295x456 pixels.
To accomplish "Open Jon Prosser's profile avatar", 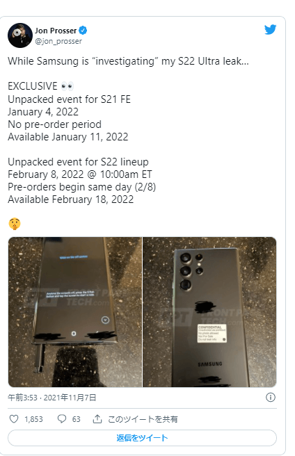I will click(20, 35).
